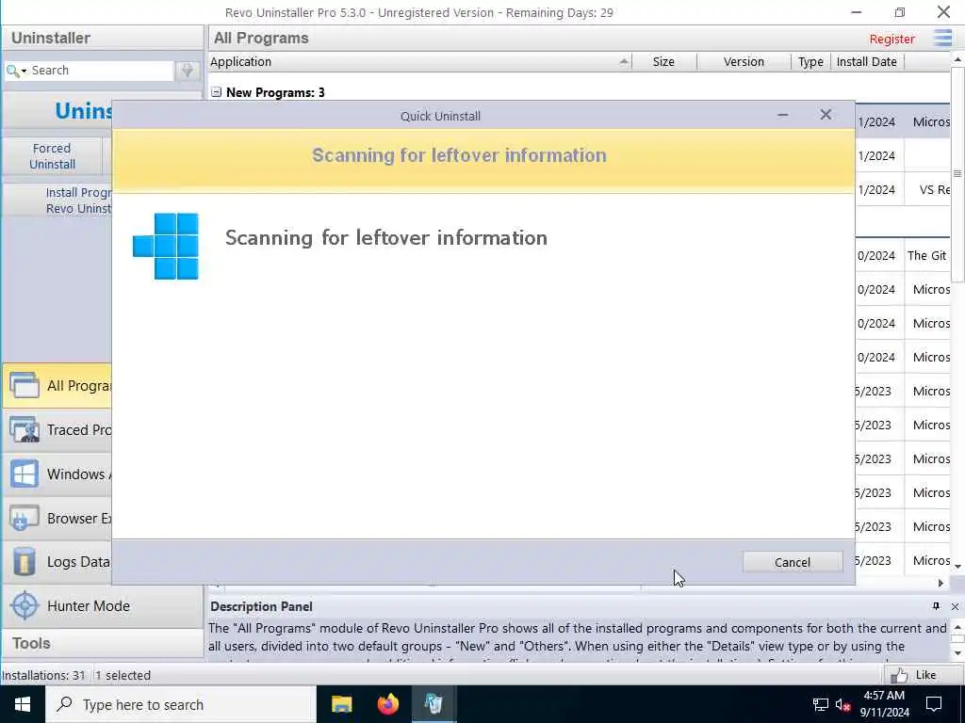The height and width of the screenshot is (723, 965).
Task: Open the Logs Database module icon
Action: [24, 562]
